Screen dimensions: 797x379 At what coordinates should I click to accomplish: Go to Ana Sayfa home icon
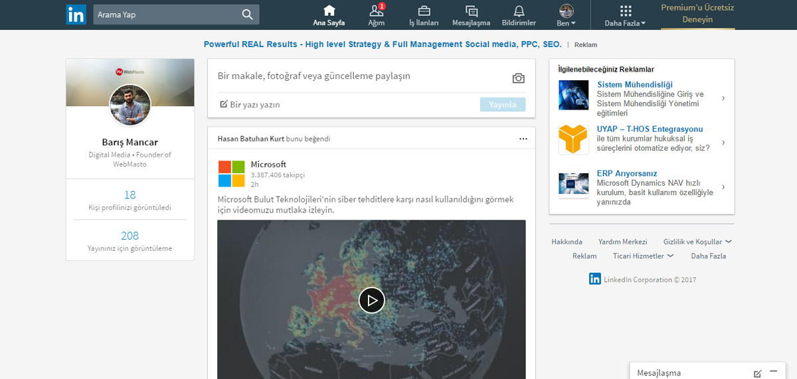click(x=329, y=11)
